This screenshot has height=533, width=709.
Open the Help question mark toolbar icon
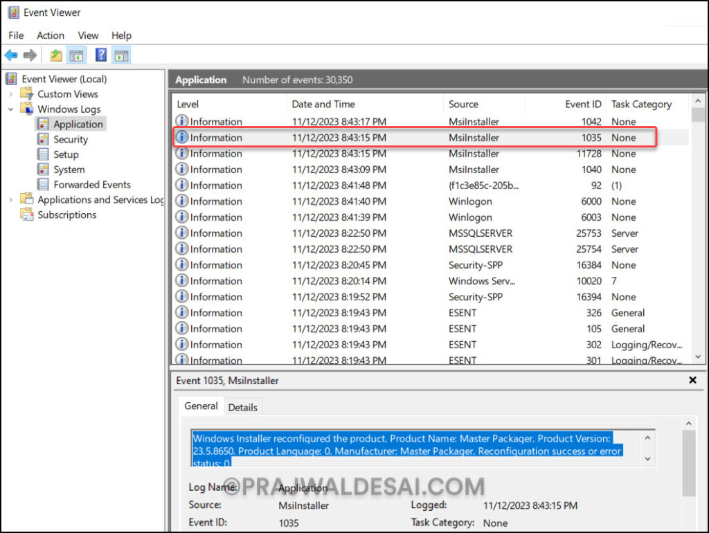(101, 55)
